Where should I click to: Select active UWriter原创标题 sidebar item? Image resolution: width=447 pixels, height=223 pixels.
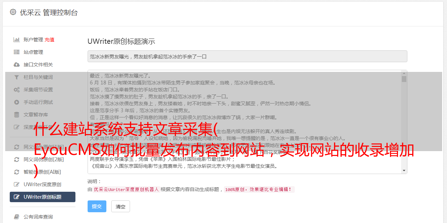pos(42,197)
